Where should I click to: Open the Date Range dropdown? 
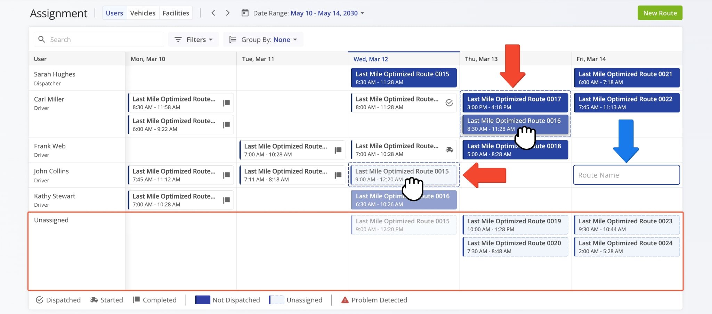pyautogui.click(x=327, y=13)
